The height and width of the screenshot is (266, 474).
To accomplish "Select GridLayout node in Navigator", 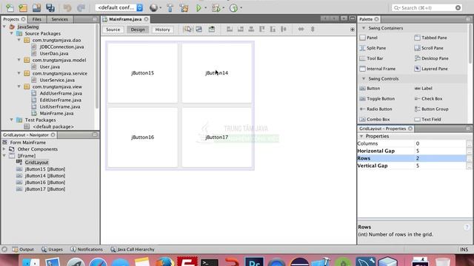I will [x=36, y=163].
